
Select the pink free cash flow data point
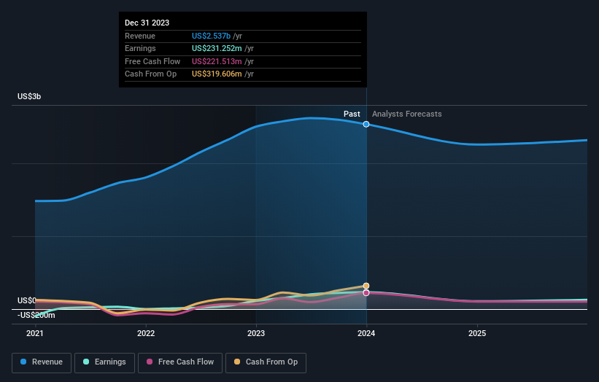pyautogui.click(x=366, y=293)
